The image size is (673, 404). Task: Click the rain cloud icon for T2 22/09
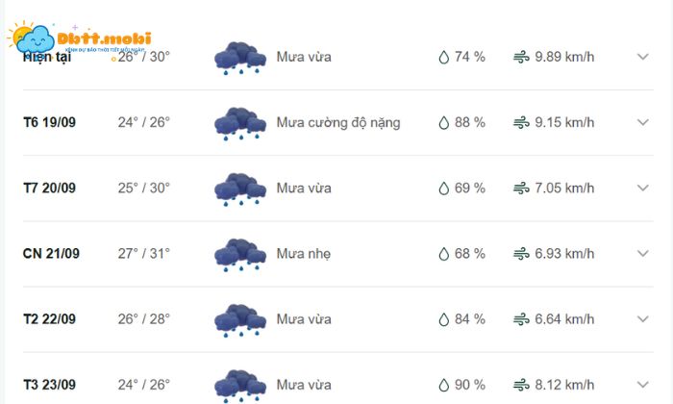239,319
